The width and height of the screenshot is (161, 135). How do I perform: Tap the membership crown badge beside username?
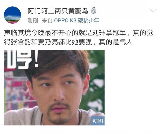93,11
